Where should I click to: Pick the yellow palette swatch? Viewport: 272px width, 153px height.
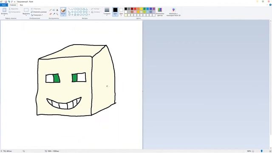click(x=142, y=8)
